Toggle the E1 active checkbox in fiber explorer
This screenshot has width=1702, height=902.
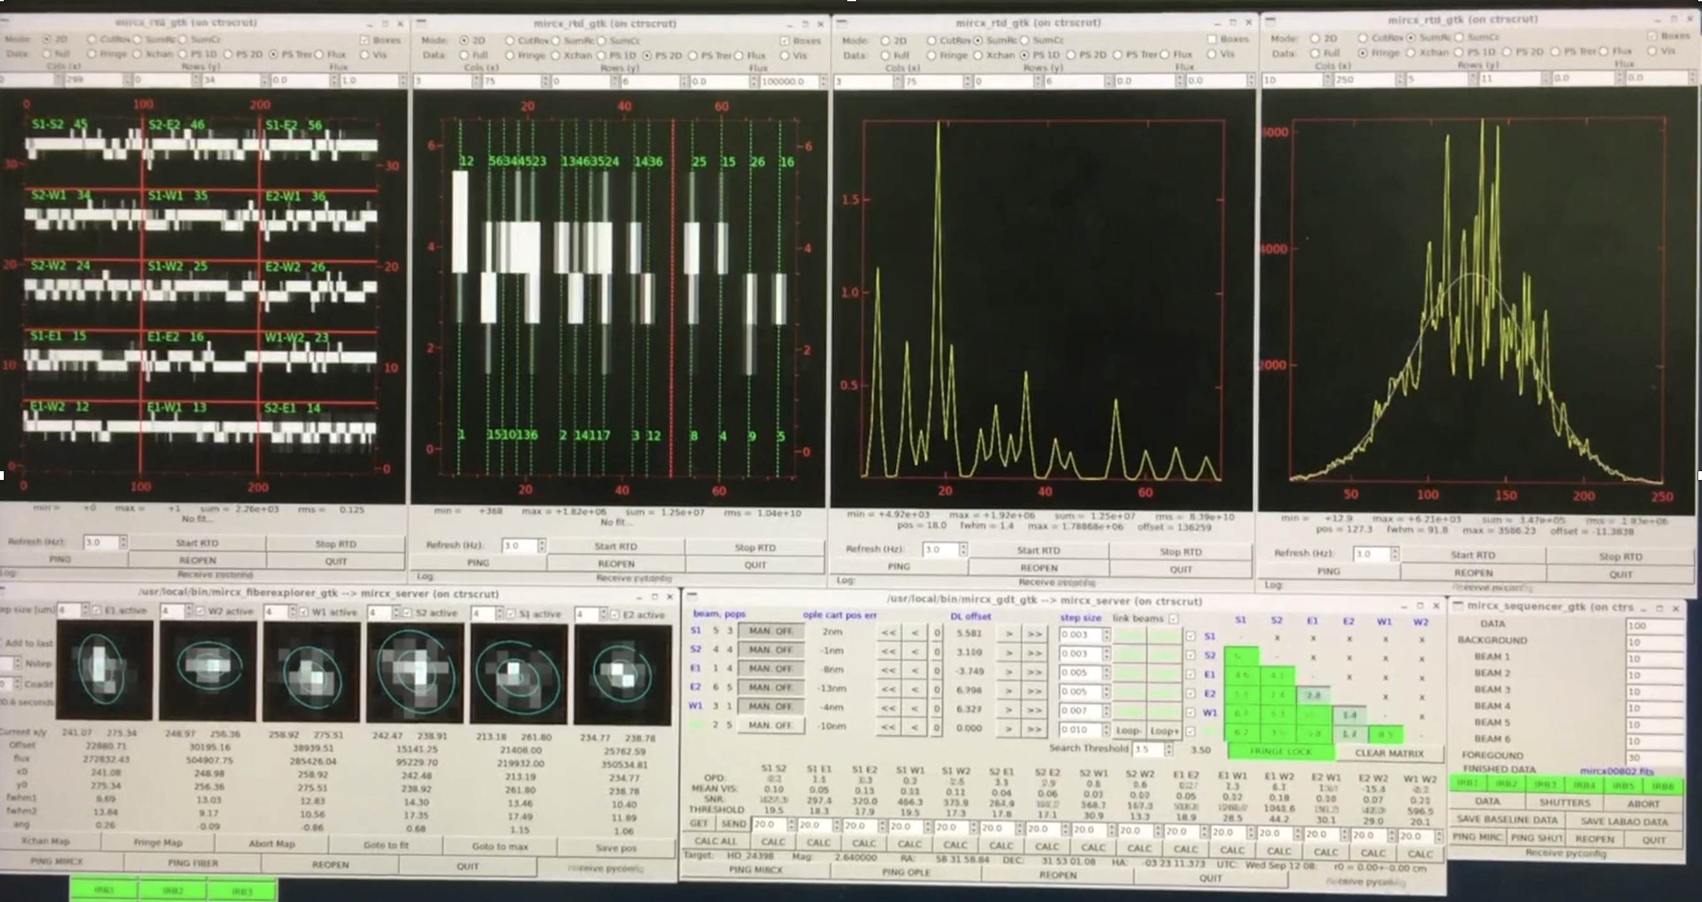(97, 610)
